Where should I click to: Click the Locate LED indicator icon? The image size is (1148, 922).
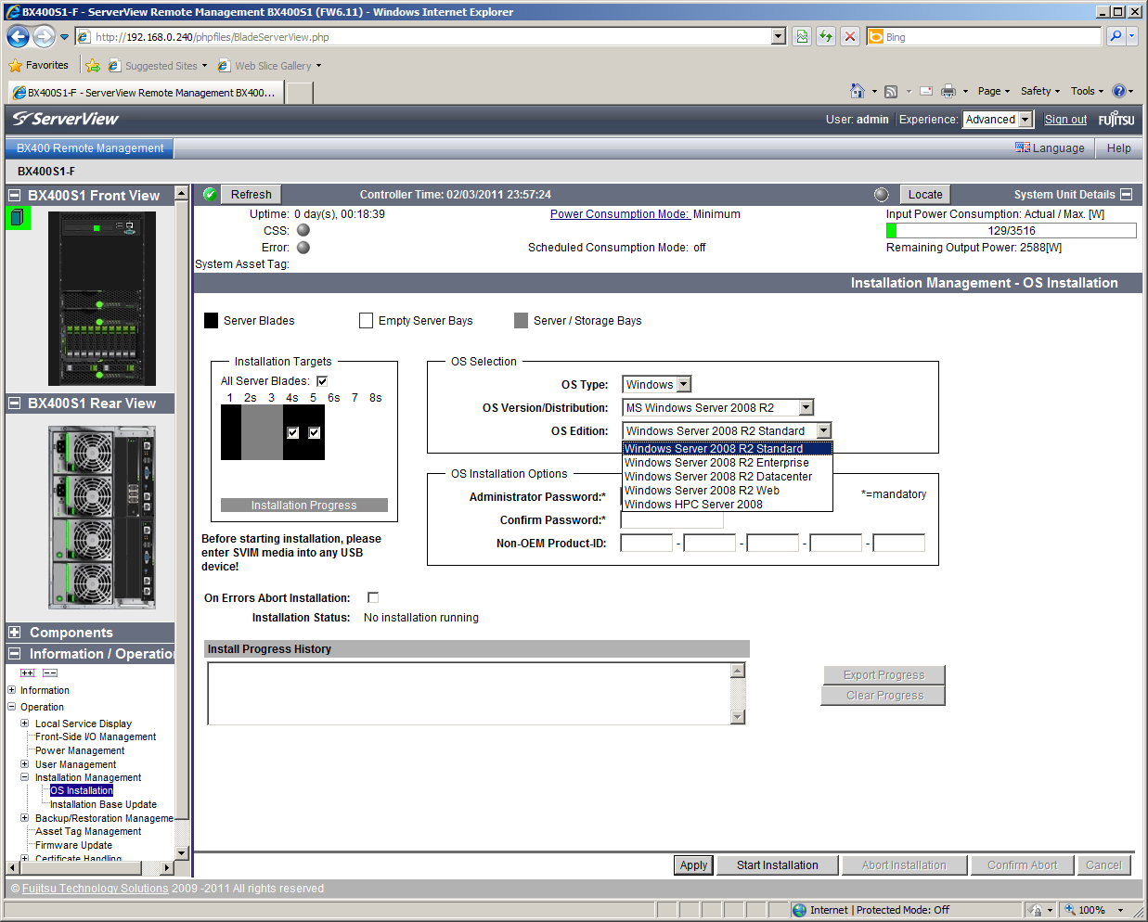(x=882, y=195)
